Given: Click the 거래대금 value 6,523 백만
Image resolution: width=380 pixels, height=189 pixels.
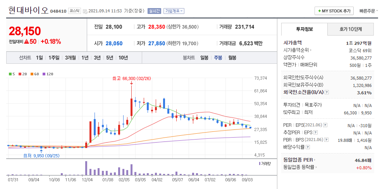Looking at the screenshot, I should [251, 44].
